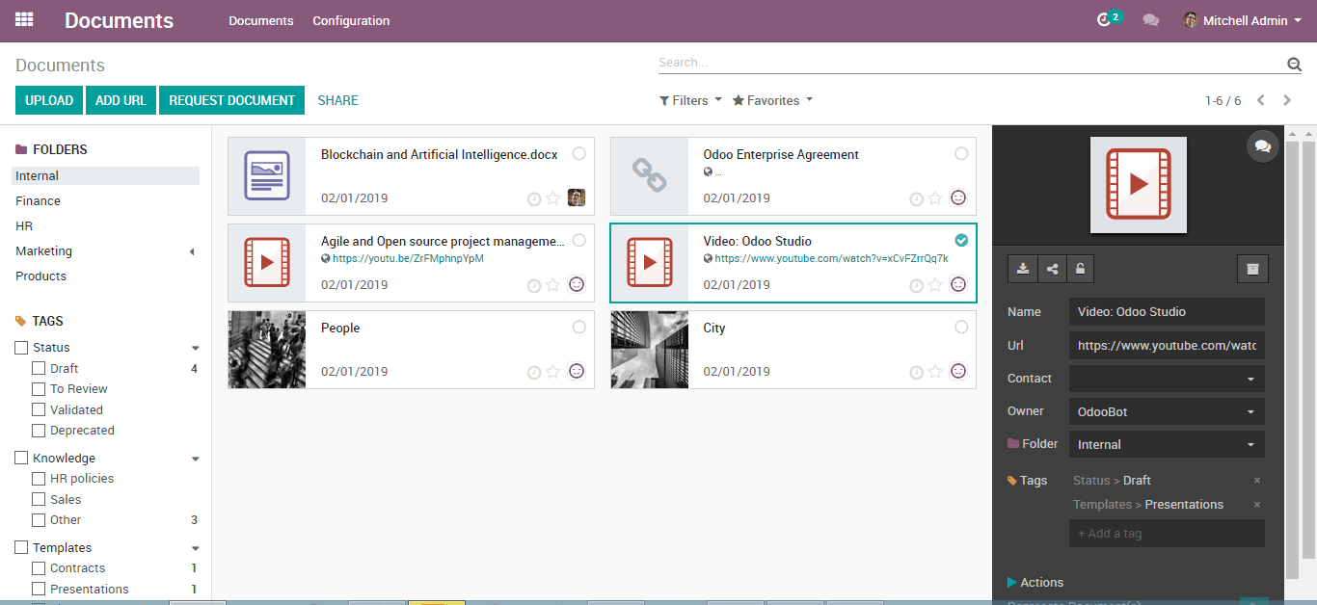Open the Mitchell Admin user menu
This screenshot has width=1317, height=605.
pos(1242,19)
